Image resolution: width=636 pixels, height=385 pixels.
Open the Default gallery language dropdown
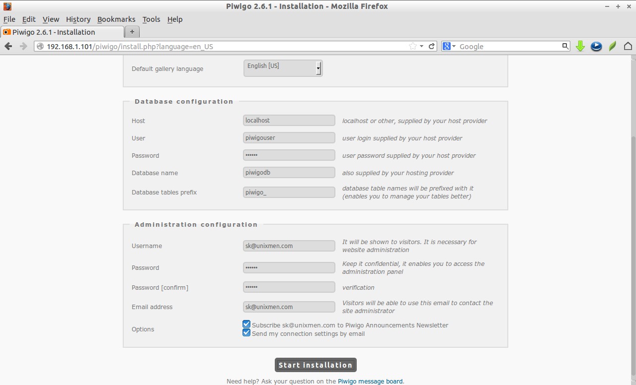283,68
